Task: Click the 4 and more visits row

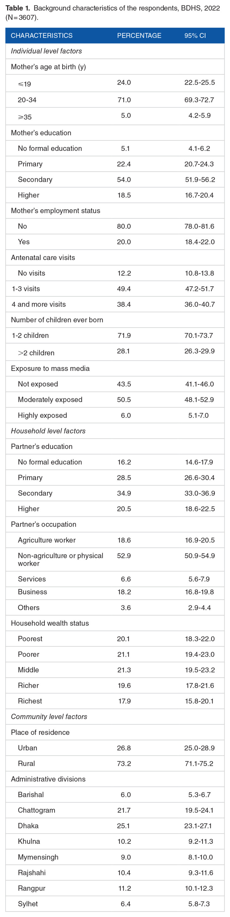Action: (38, 304)
